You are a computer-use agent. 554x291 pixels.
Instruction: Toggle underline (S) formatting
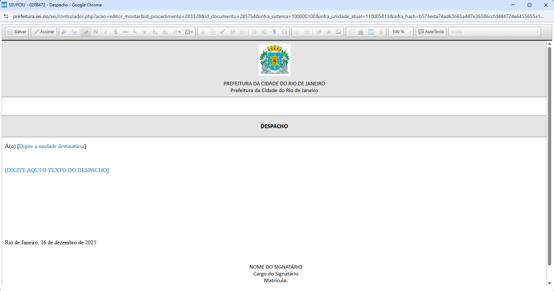(x=116, y=32)
